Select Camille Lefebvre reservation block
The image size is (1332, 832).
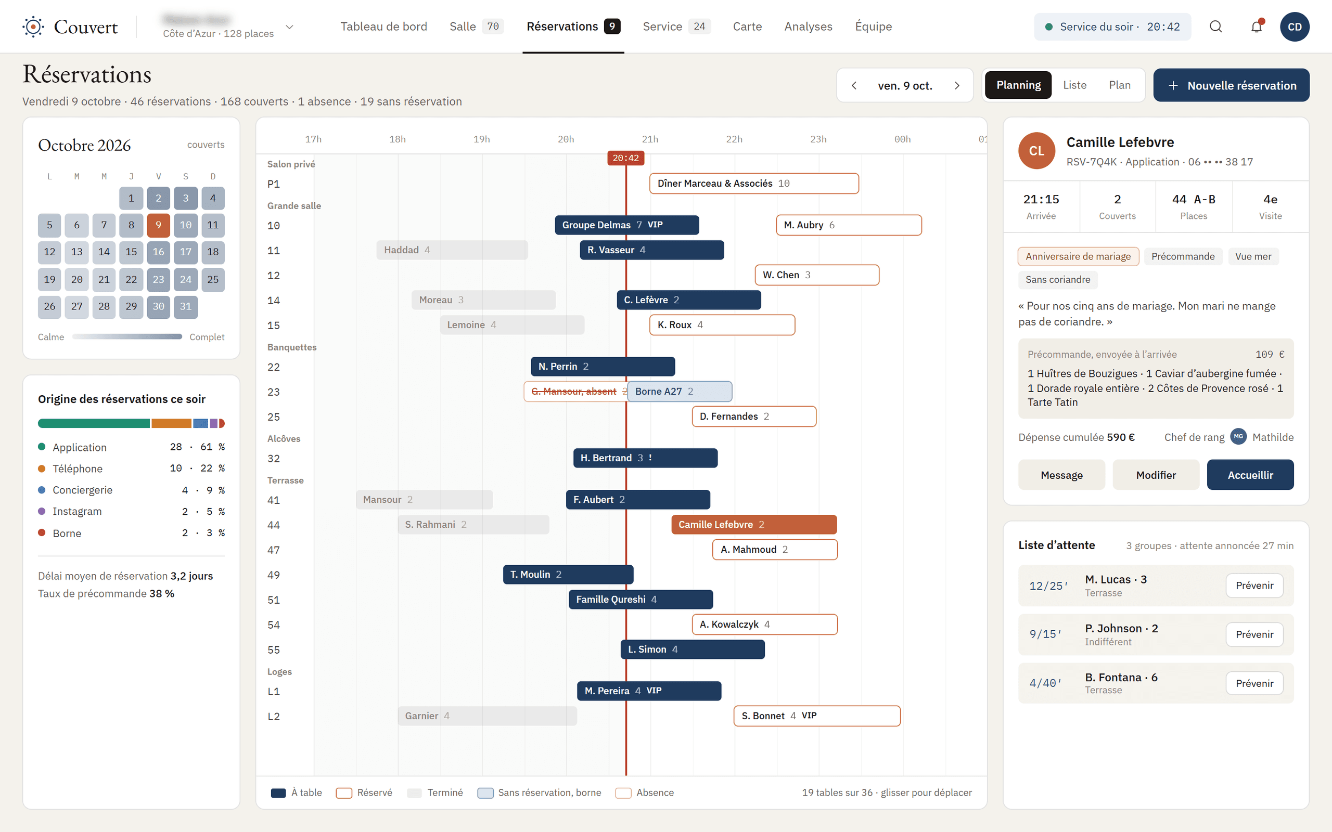point(754,524)
